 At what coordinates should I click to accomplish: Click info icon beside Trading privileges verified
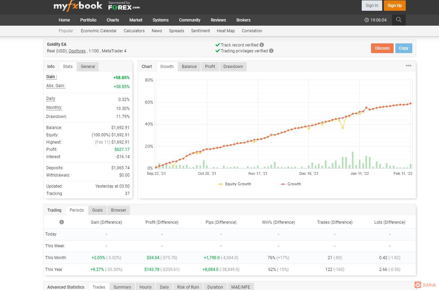(271, 51)
